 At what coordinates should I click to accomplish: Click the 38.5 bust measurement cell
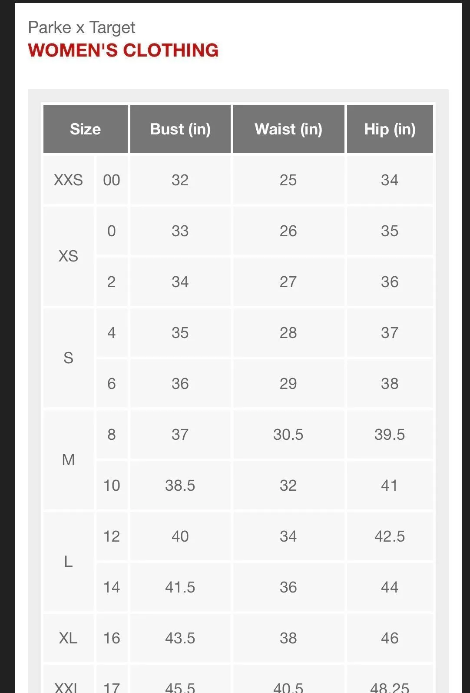click(x=180, y=485)
